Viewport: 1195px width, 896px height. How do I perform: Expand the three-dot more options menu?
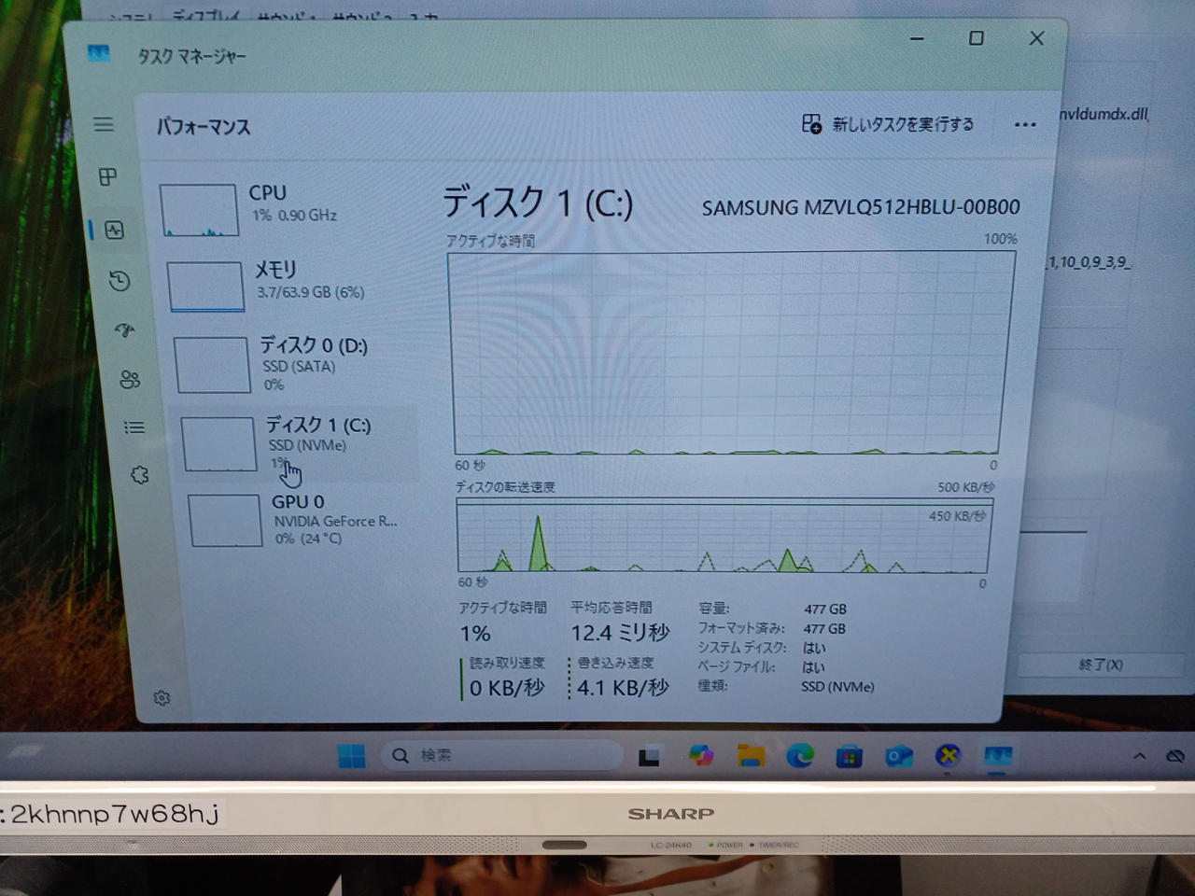click(x=1025, y=125)
